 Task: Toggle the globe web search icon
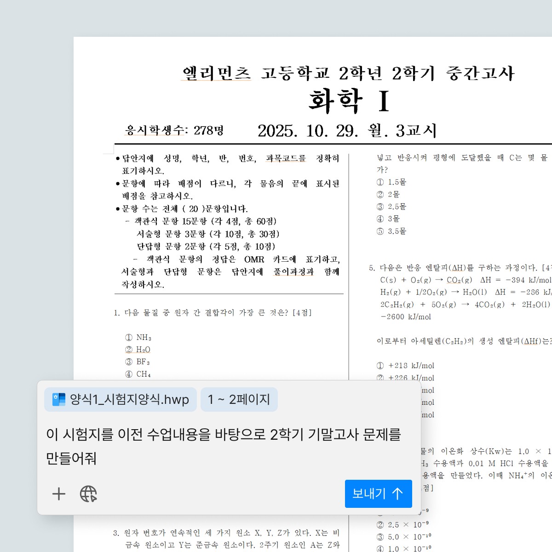(x=88, y=494)
